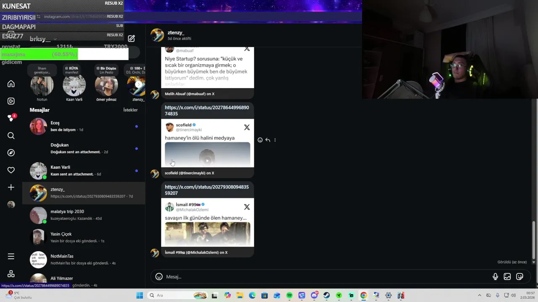Open Kaan Varli conversation

coord(84,171)
